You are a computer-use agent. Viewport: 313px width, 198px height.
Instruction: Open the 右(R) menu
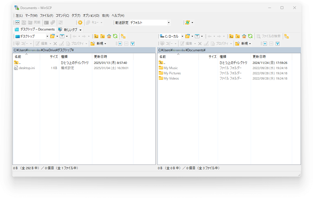click(106, 16)
